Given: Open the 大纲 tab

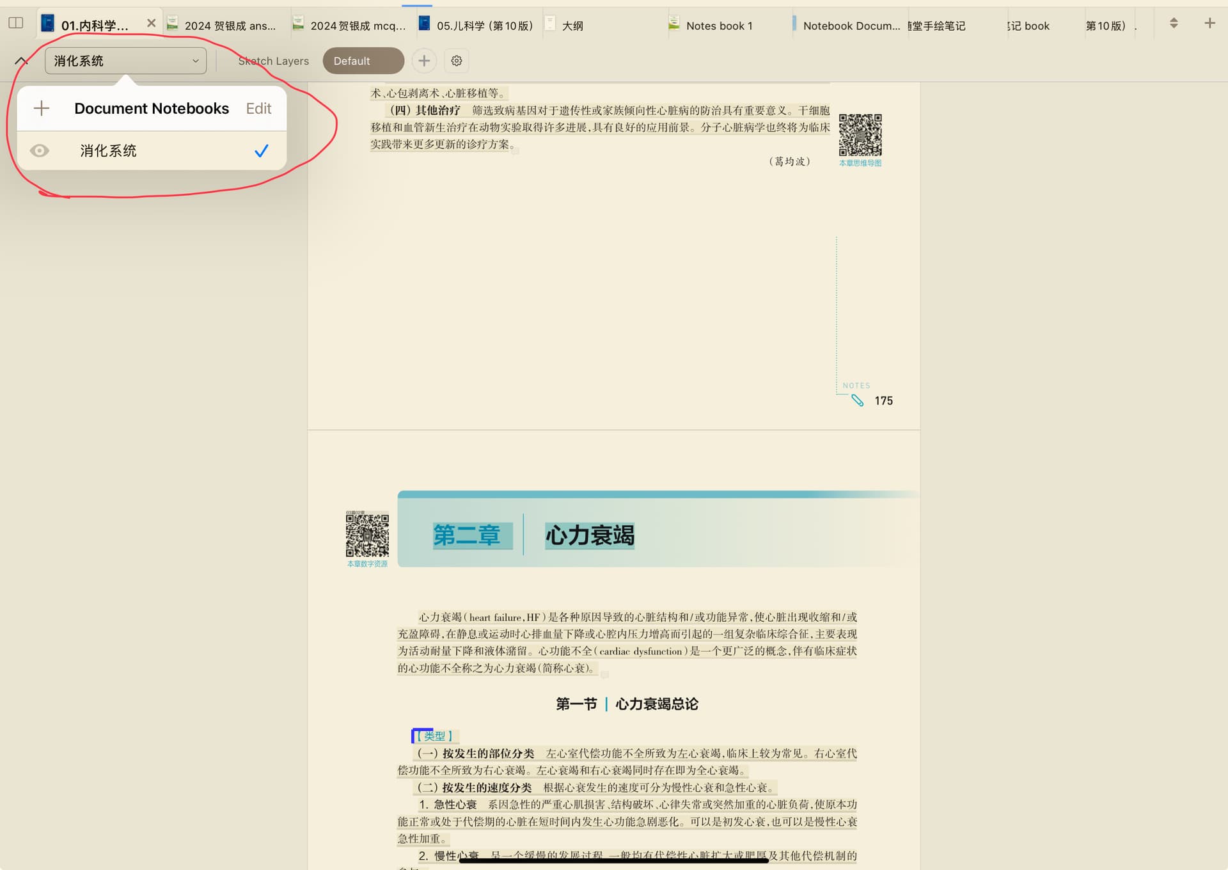Looking at the screenshot, I should tap(572, 26).
